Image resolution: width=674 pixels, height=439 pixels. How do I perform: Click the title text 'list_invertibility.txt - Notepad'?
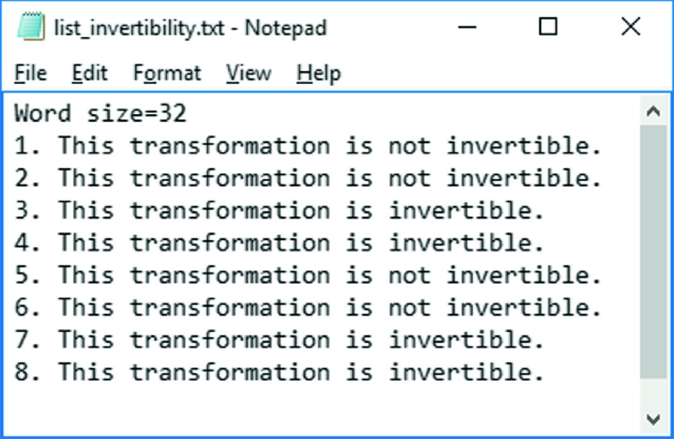(x=191, y=28)
